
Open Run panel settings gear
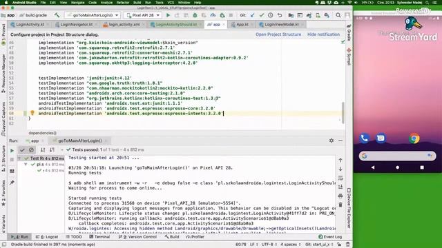(x=331, y=141)
